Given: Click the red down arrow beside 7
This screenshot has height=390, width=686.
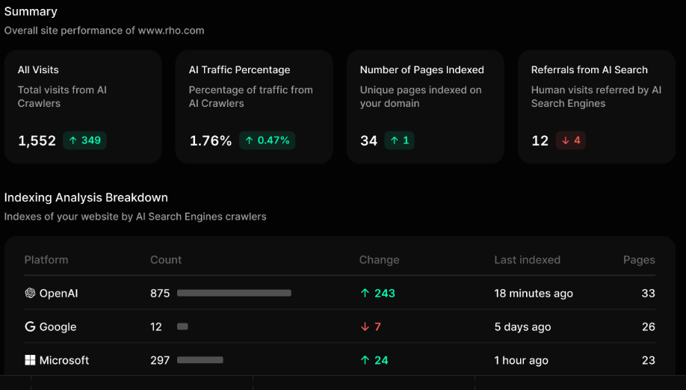Looking at the screenshot, I should point(365,327).
